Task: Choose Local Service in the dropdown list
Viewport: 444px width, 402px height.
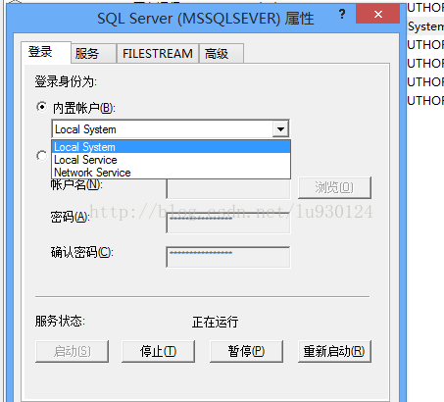Action: [x=171, y=160]
